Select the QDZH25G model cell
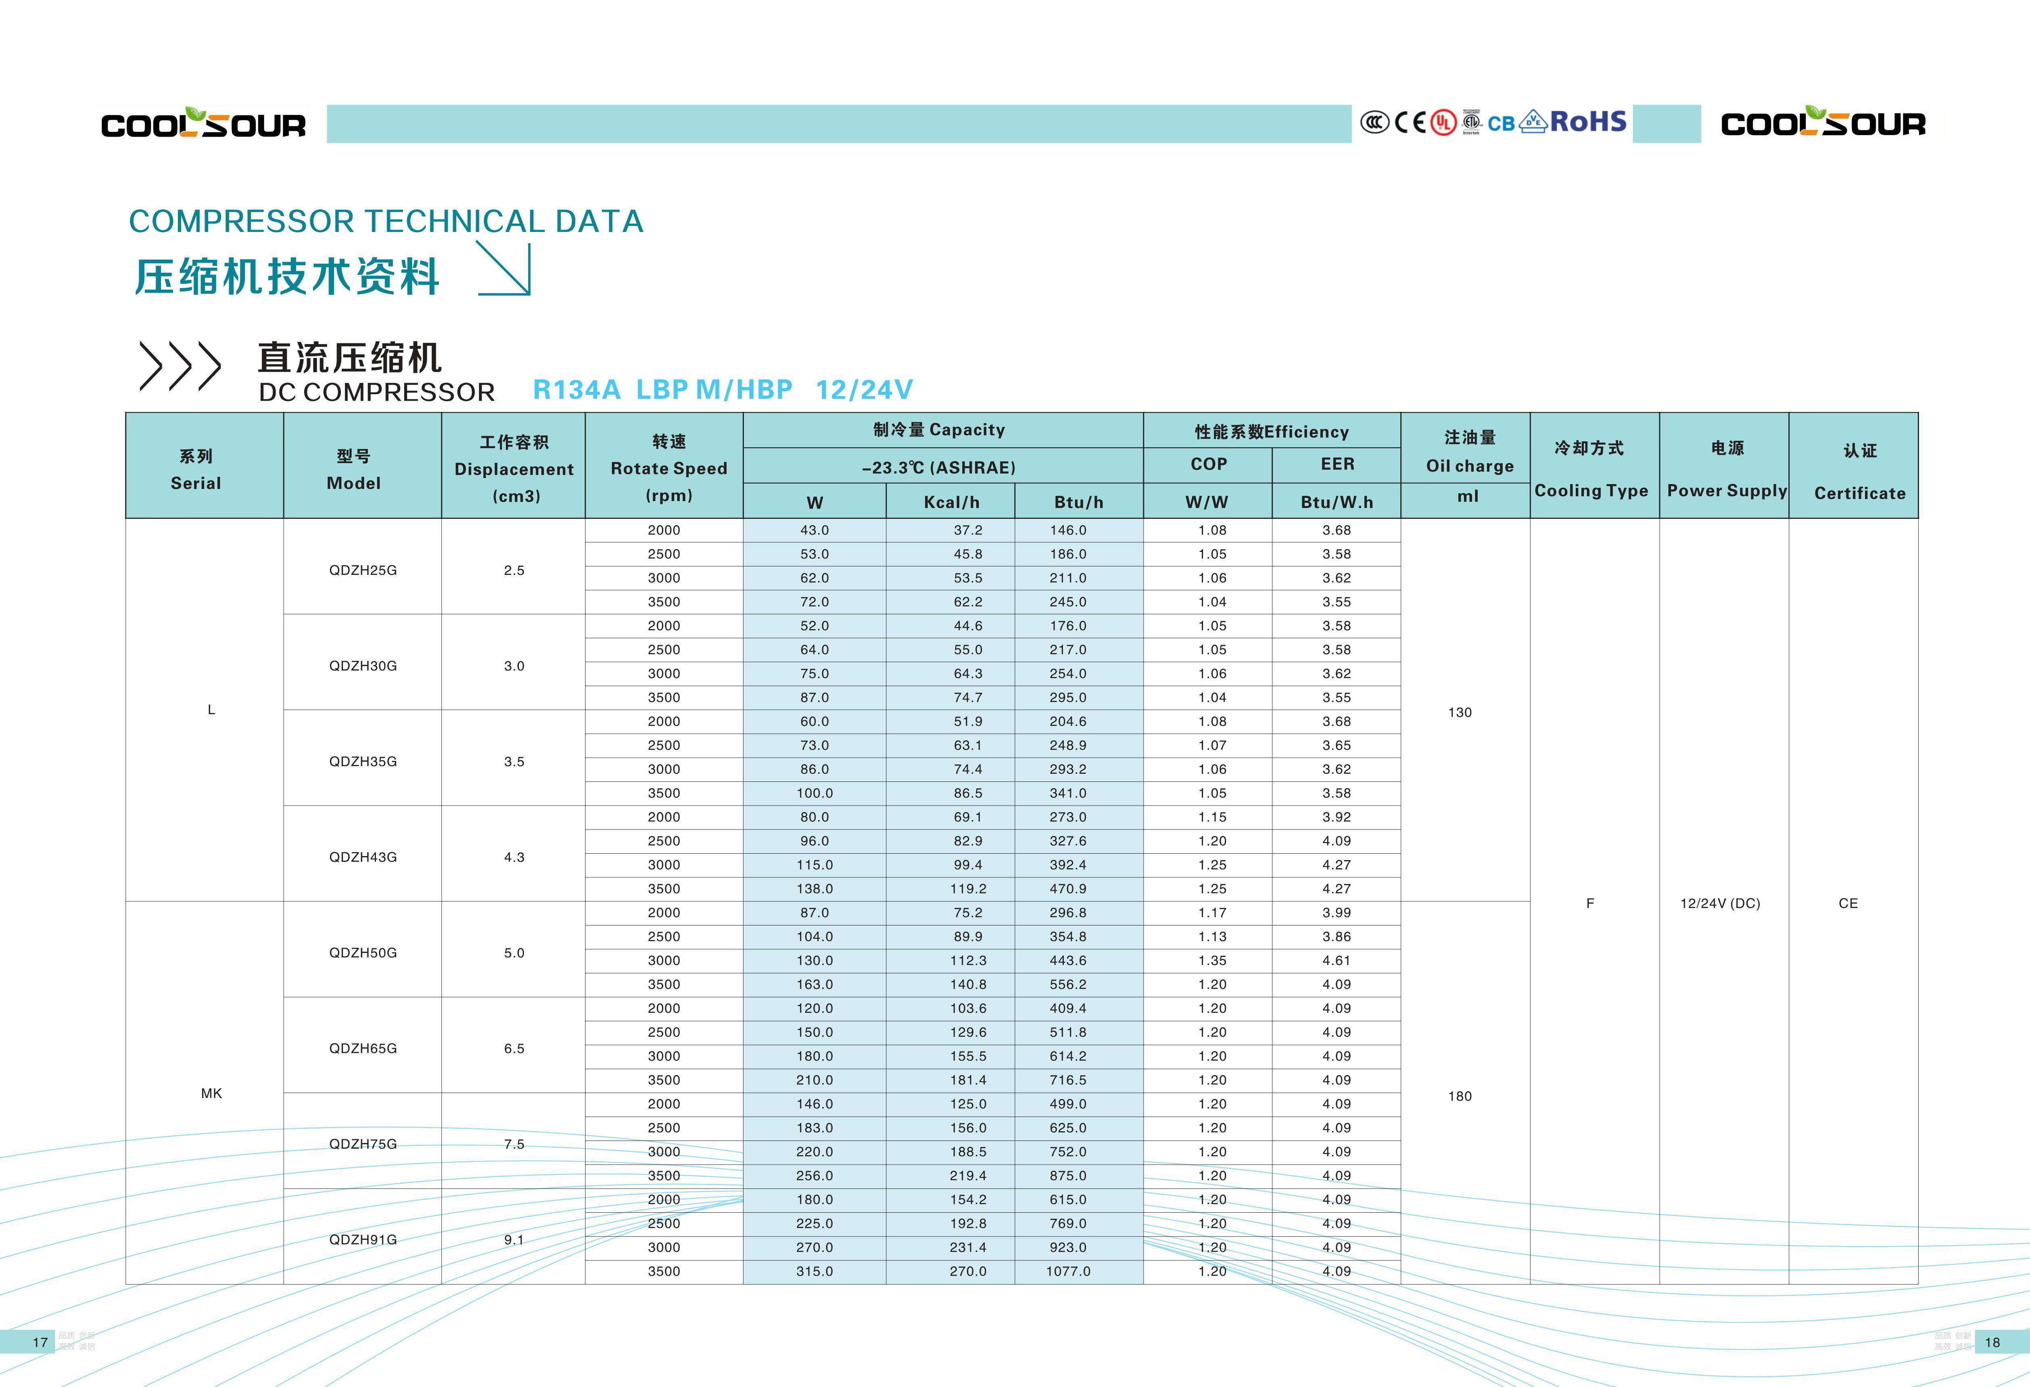The image size is (2030, 1387). [x=363, y=570]
